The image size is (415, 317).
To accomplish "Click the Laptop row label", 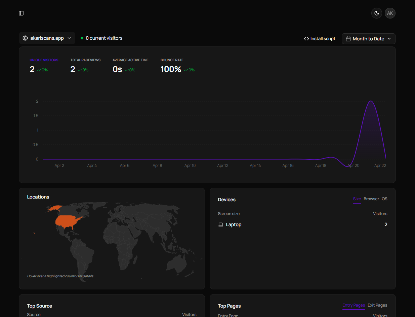I will click(x=234, y=224).
